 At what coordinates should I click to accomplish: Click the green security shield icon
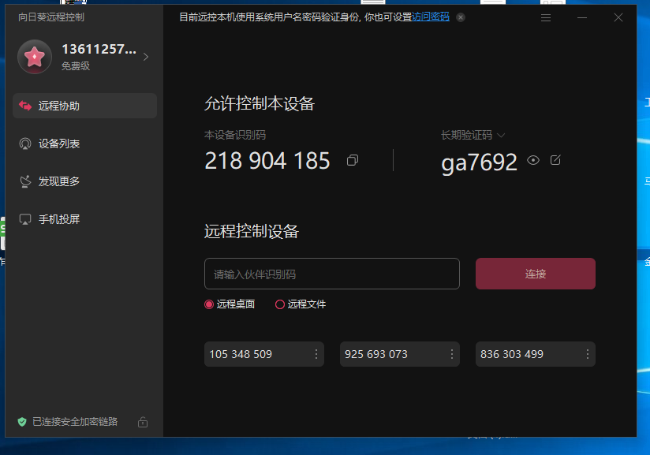(x=22, y=422)
